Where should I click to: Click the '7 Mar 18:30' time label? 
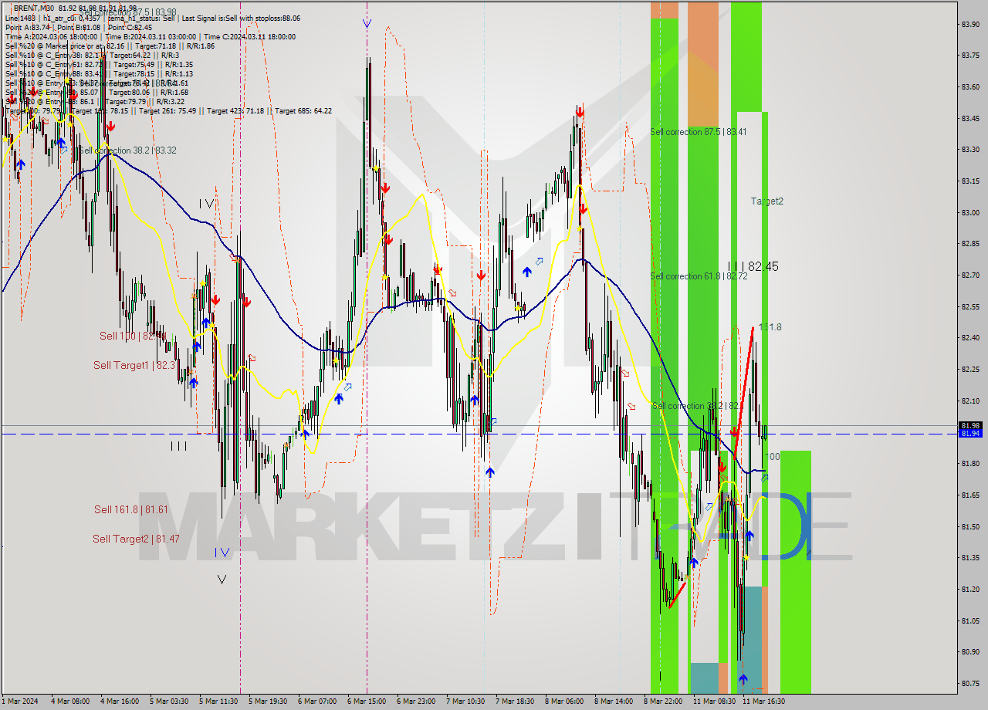[515, 702]
